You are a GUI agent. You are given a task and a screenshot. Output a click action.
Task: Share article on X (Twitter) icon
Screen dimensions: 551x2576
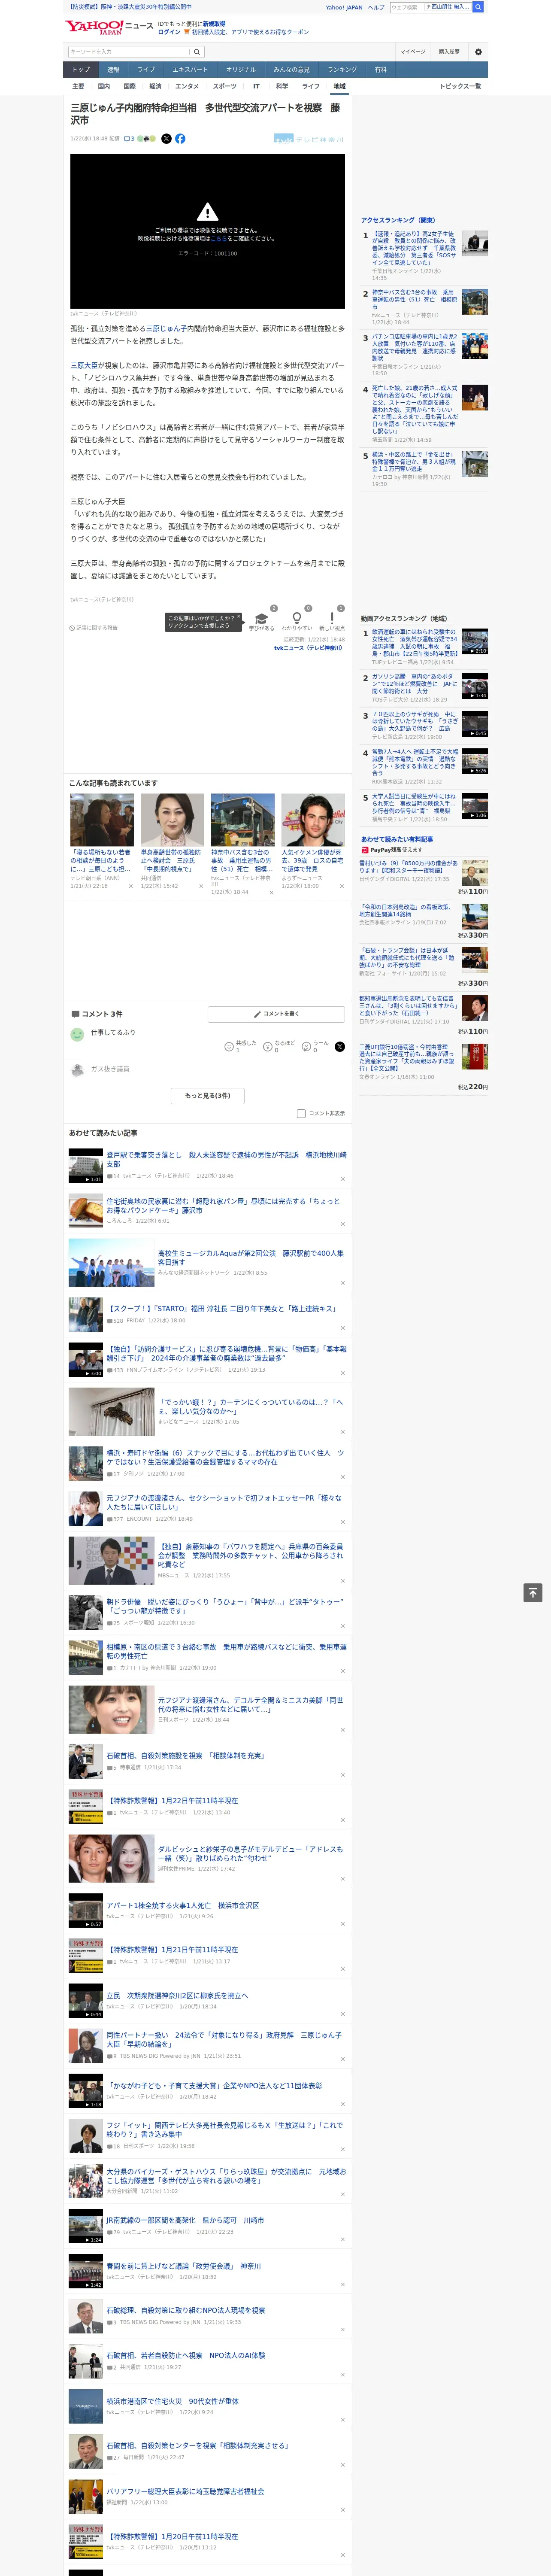click(x=166, y=139)
